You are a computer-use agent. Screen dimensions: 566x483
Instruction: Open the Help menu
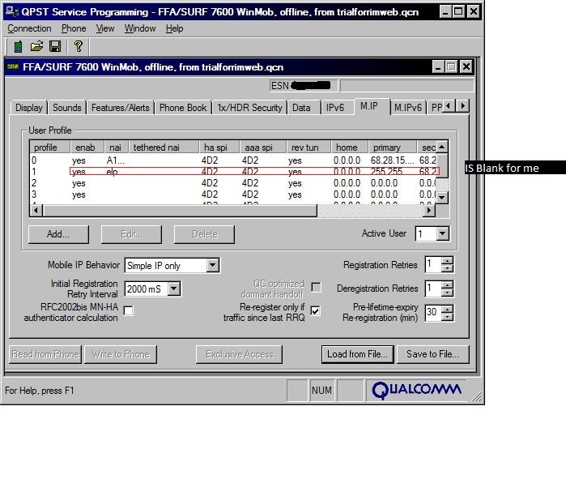pos(174,28)
